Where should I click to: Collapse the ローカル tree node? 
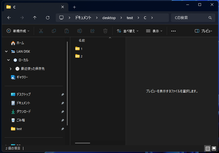click(x=8, y=60)
